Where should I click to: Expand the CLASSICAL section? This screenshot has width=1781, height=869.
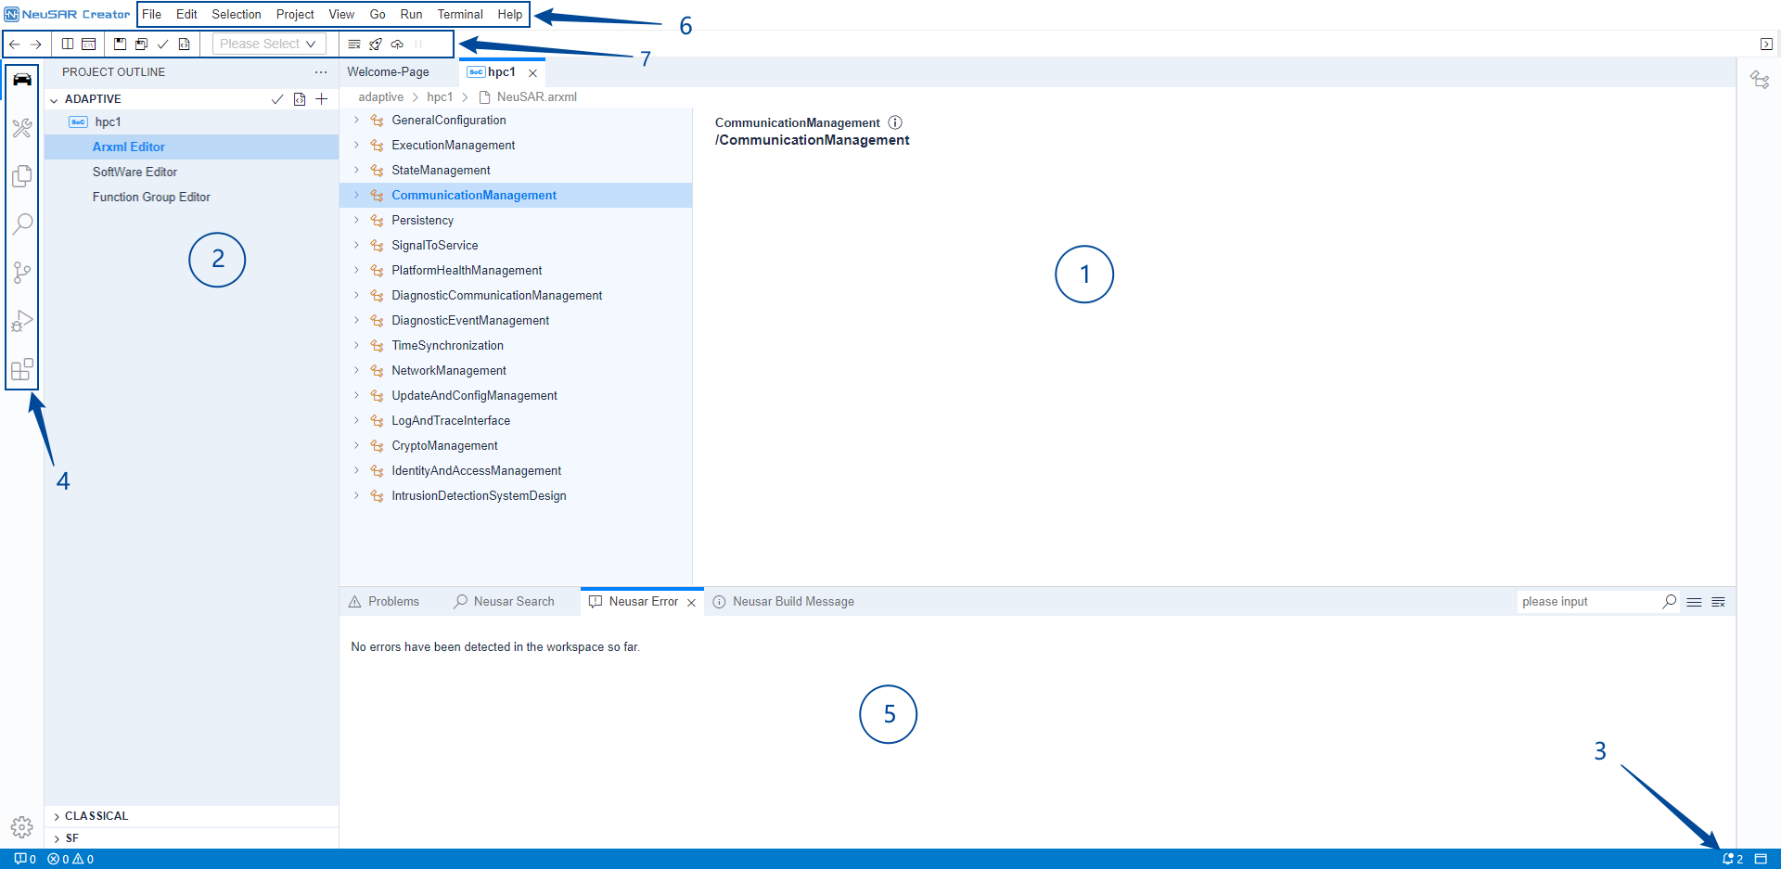point(96,816)
